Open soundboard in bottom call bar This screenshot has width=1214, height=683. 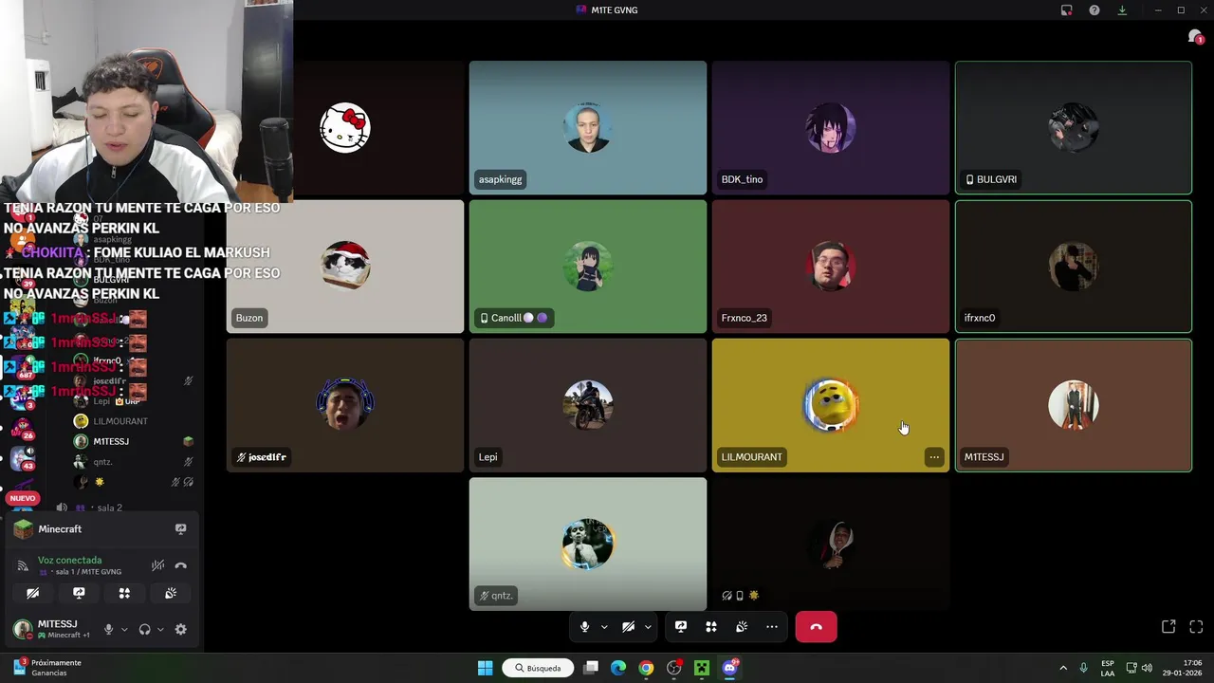[742, 627]
